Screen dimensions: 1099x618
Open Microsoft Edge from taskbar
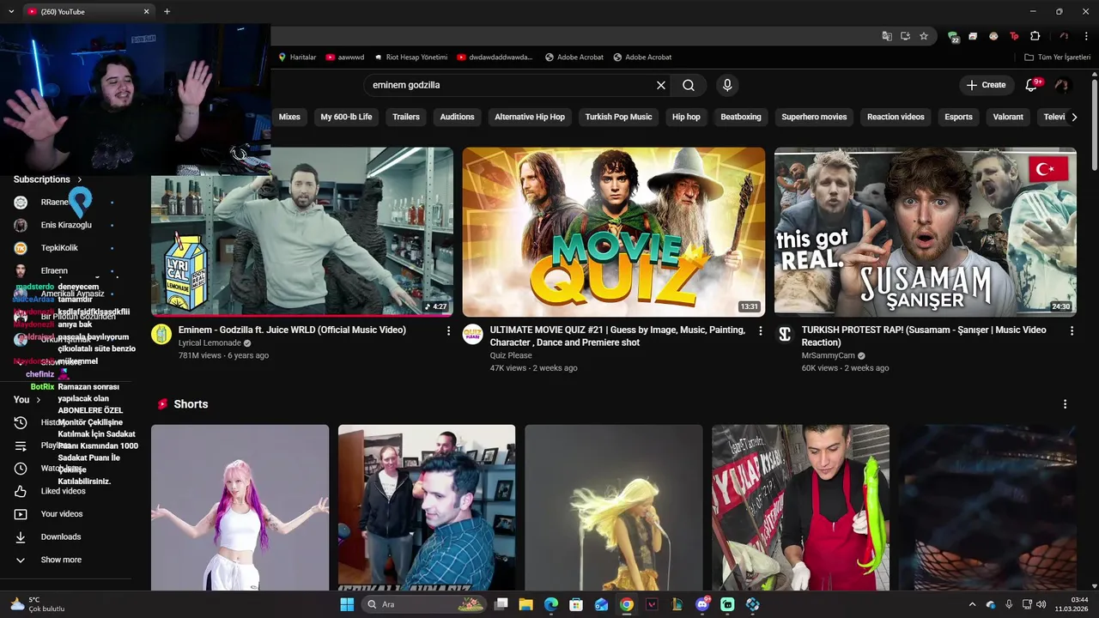click(x=551, y=604)
